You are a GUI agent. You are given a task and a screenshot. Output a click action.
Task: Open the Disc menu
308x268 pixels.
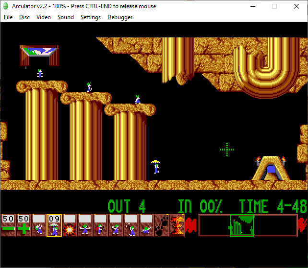click(24, 17)
